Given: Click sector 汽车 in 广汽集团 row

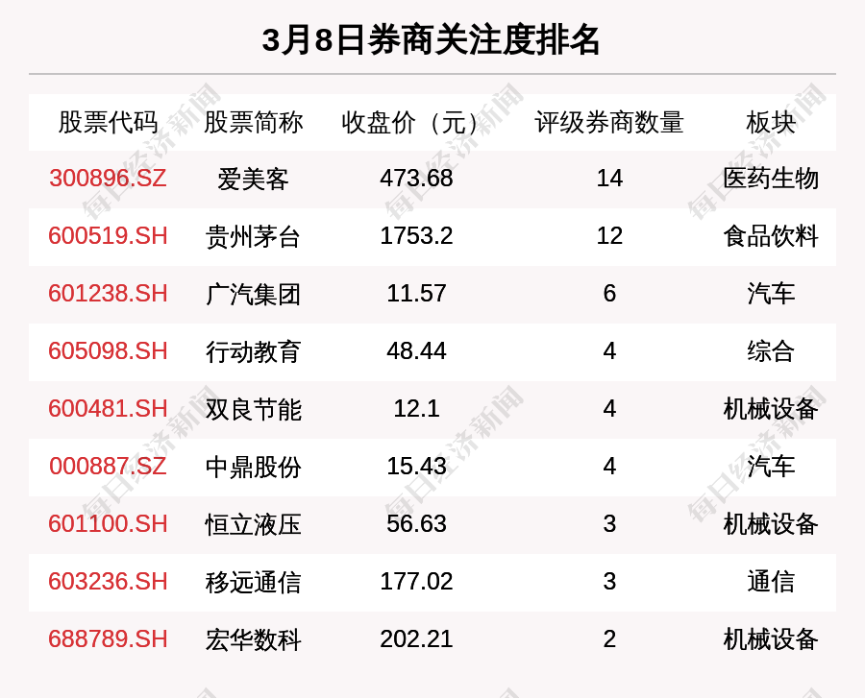Looking at the screenshot, I should click(x=771, y=294).
